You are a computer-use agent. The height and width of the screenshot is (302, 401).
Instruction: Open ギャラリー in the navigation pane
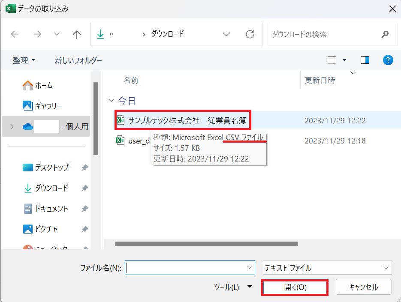coord(42,106)
